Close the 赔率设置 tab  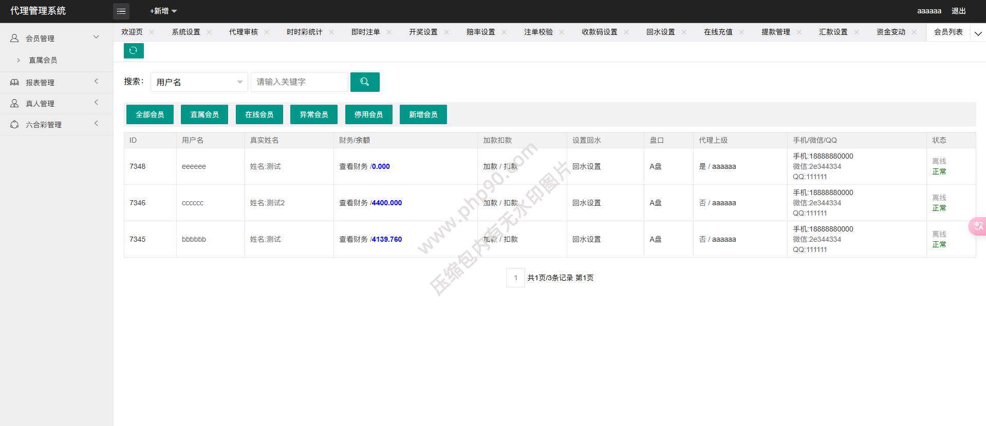tap(504, 32)
